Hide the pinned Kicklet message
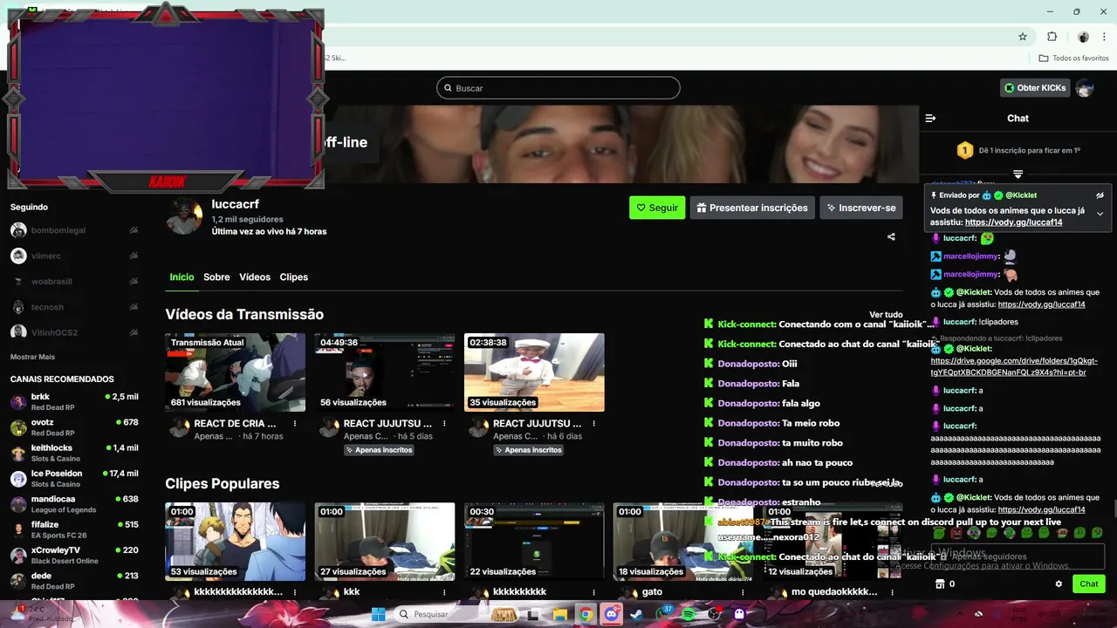This screenshot has height=628, width=1117. pyautogui.click(x=1100, y=195)
